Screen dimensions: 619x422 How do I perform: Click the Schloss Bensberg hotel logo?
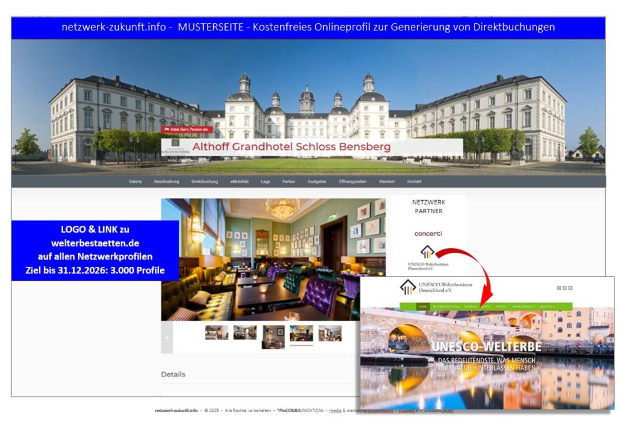click(175, 147)
